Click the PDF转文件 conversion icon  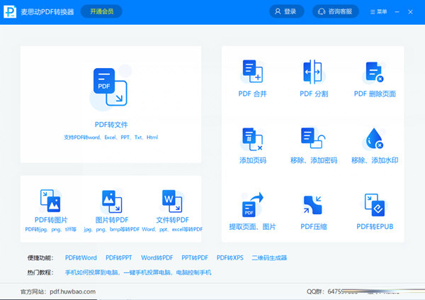[x=110, y=88]
